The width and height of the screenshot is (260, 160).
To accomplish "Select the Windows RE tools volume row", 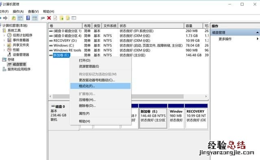I will tap(128, 50).
